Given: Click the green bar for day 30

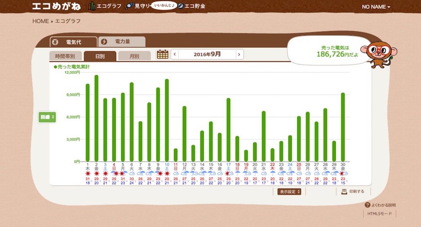Looking at the screenshot, I should (x=343, y=127).
